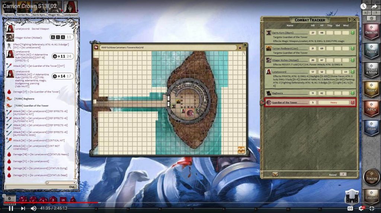Toggle Lonelysword friend-or-foe face icon
This screenshot has width=381, height=213.
(x=352, y=72)
